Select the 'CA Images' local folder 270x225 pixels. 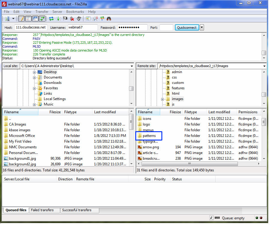coord(65,124)
